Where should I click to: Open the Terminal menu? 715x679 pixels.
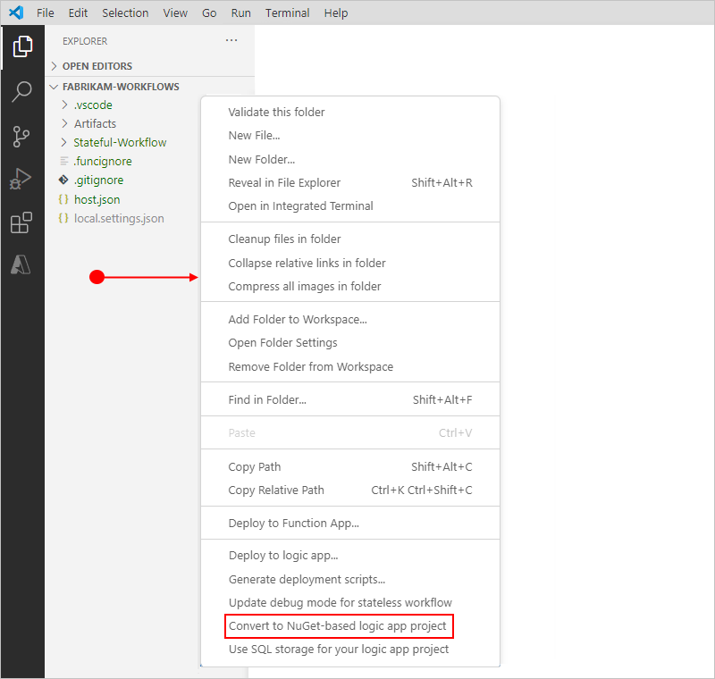tap(286, 13)
